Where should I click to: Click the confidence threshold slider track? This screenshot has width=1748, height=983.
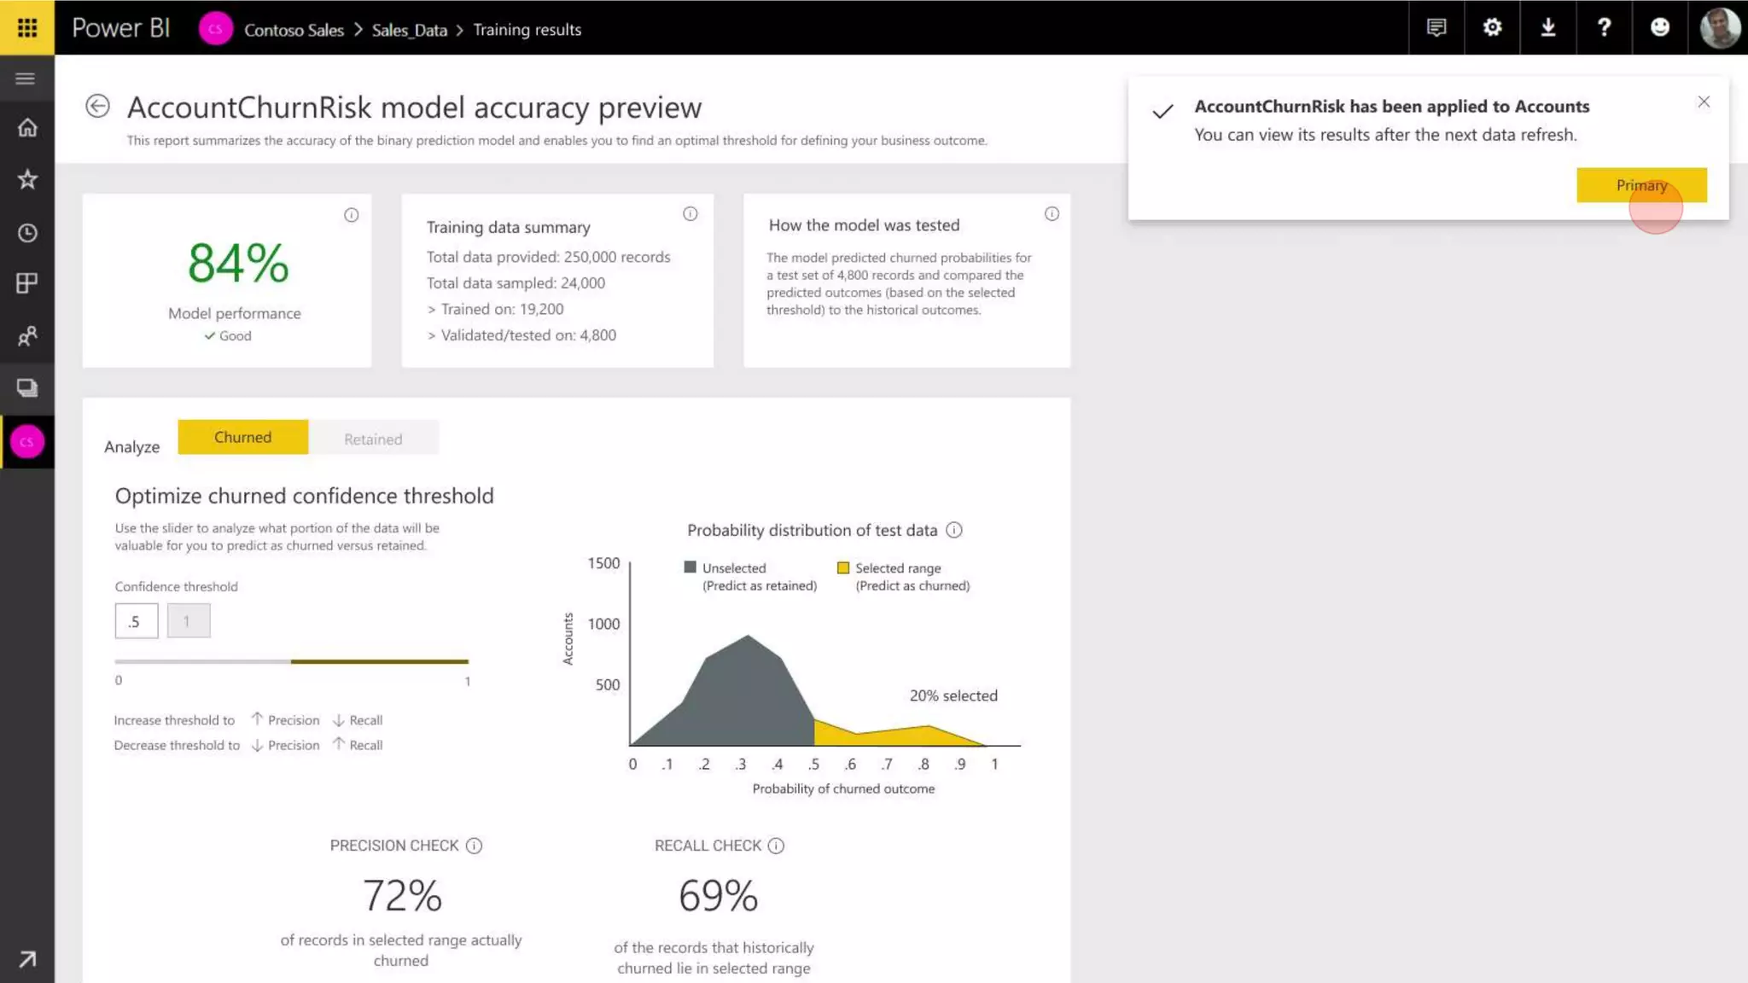(291, 661)
